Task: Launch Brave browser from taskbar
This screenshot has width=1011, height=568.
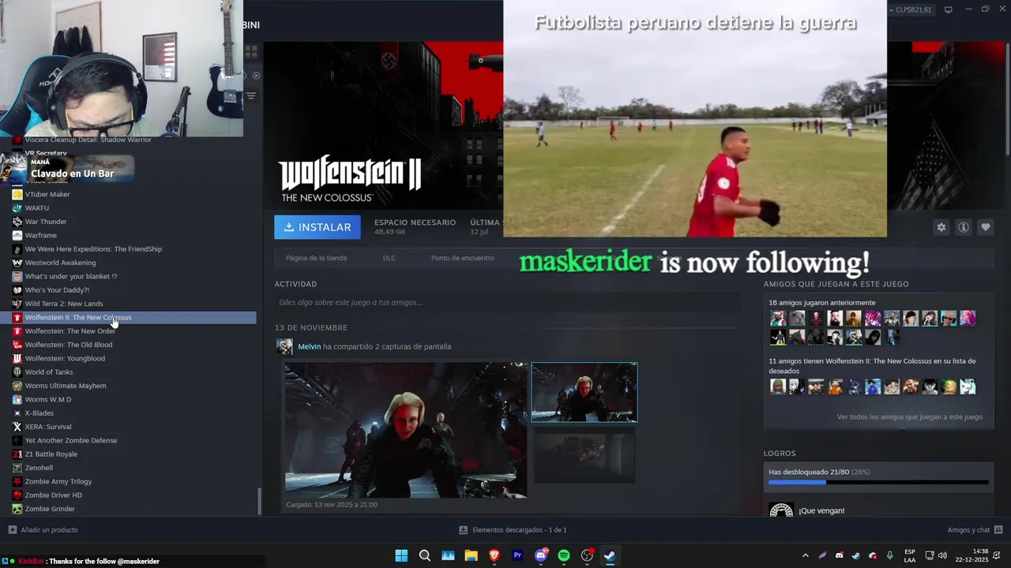Action: (x=494, y=555)
